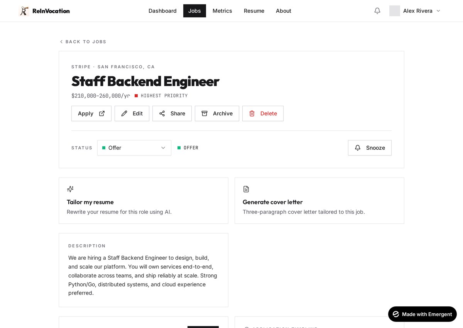This screenshot has width=463, height=328.
Task: Archive this job posting
Action: (217, 113)
